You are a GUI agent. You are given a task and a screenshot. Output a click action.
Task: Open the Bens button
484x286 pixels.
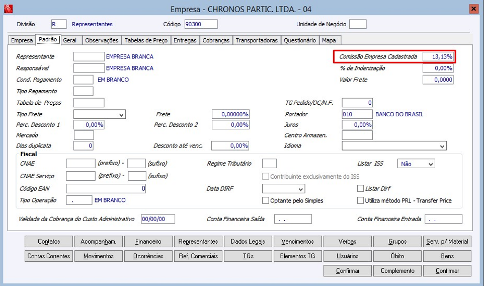point(447,256)
